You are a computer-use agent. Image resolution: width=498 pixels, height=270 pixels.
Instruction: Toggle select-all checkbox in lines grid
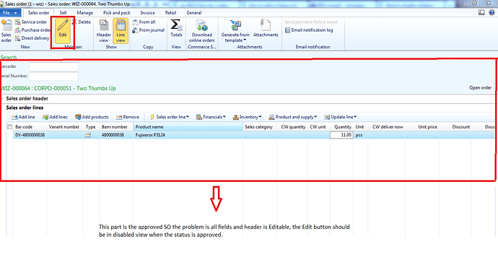tap(9, 127)
